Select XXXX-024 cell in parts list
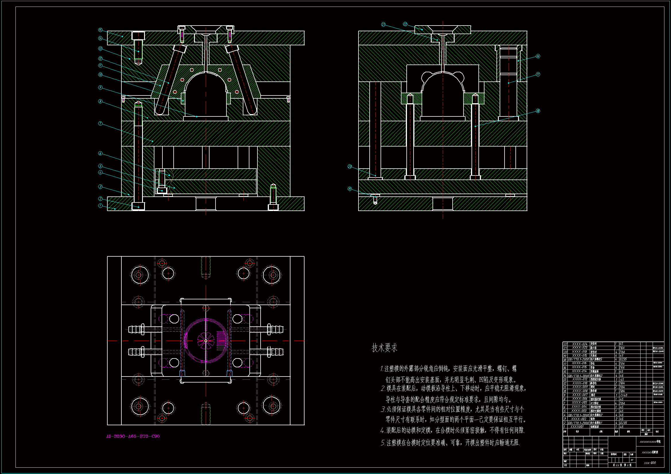Screen dimensions: 671x474 579,344
